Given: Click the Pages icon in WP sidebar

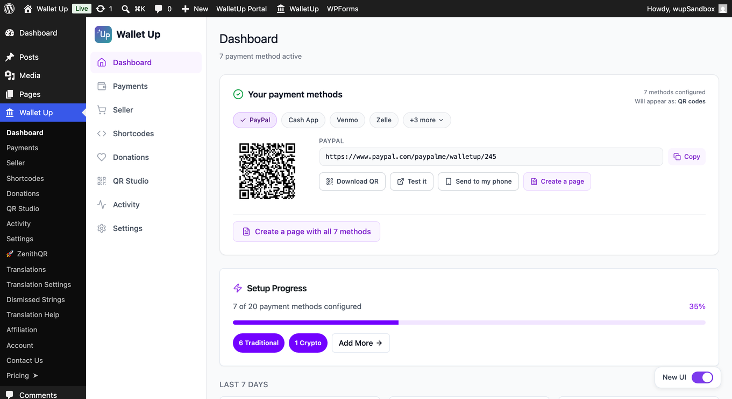Looking at the screenshot, I should (10, 94).
